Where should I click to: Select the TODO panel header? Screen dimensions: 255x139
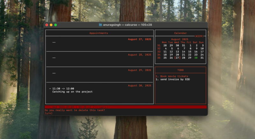point(180,70)
